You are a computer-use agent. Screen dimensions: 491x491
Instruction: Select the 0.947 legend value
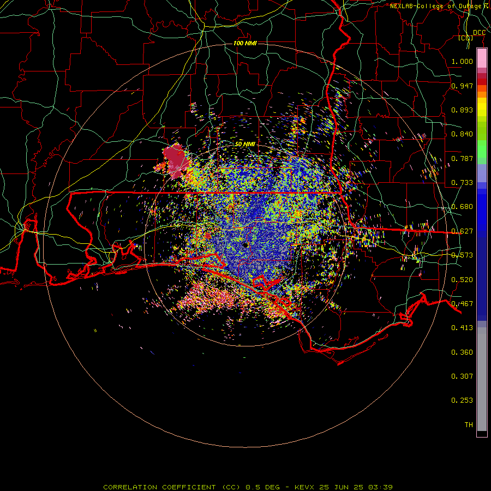tap(462, 86)
